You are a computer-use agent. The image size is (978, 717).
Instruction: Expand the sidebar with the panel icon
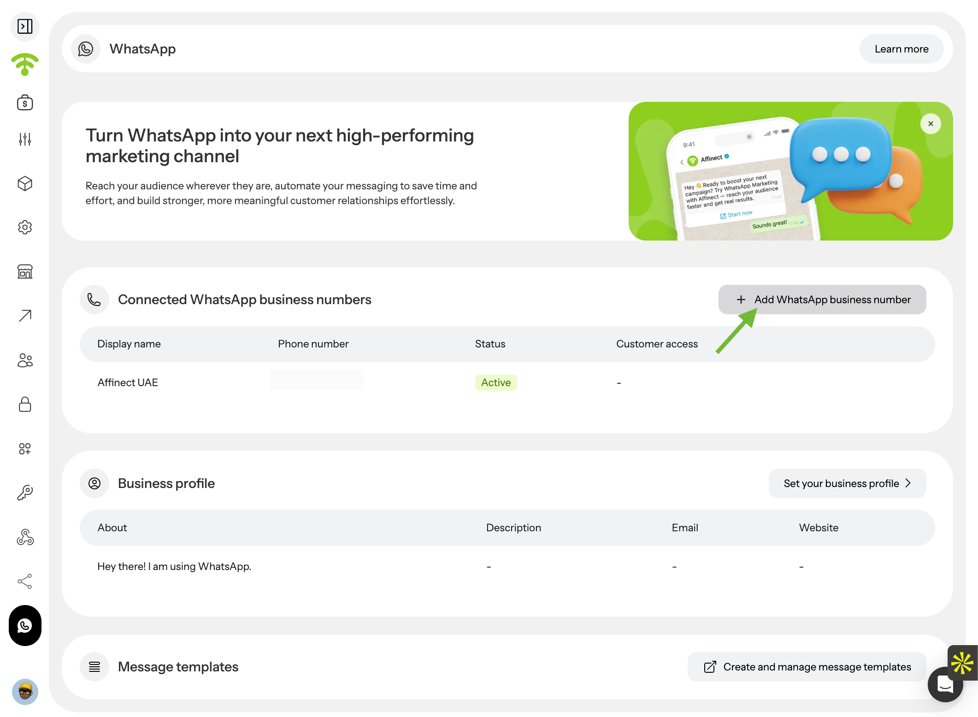(25, 26)
